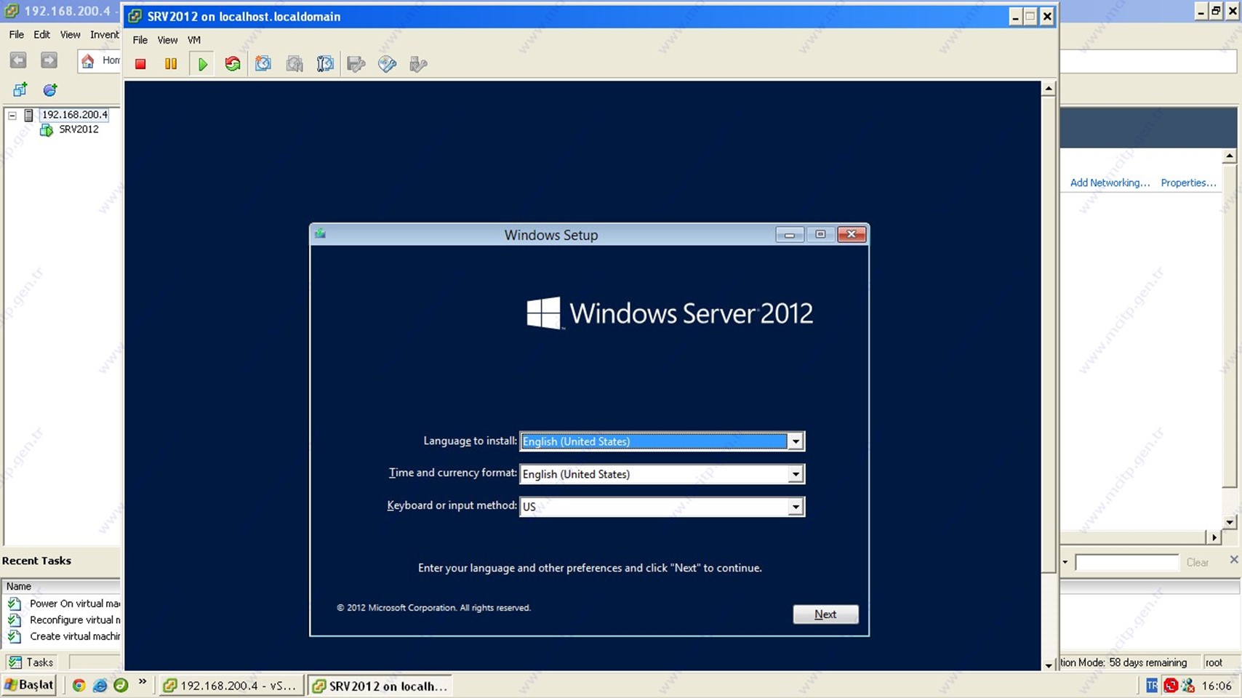Image resolution: width=1242 pixels, height=698 pixels.
Task: Click the root user status bar entry
Action: pyautogui.click(x=1214, y=662)
